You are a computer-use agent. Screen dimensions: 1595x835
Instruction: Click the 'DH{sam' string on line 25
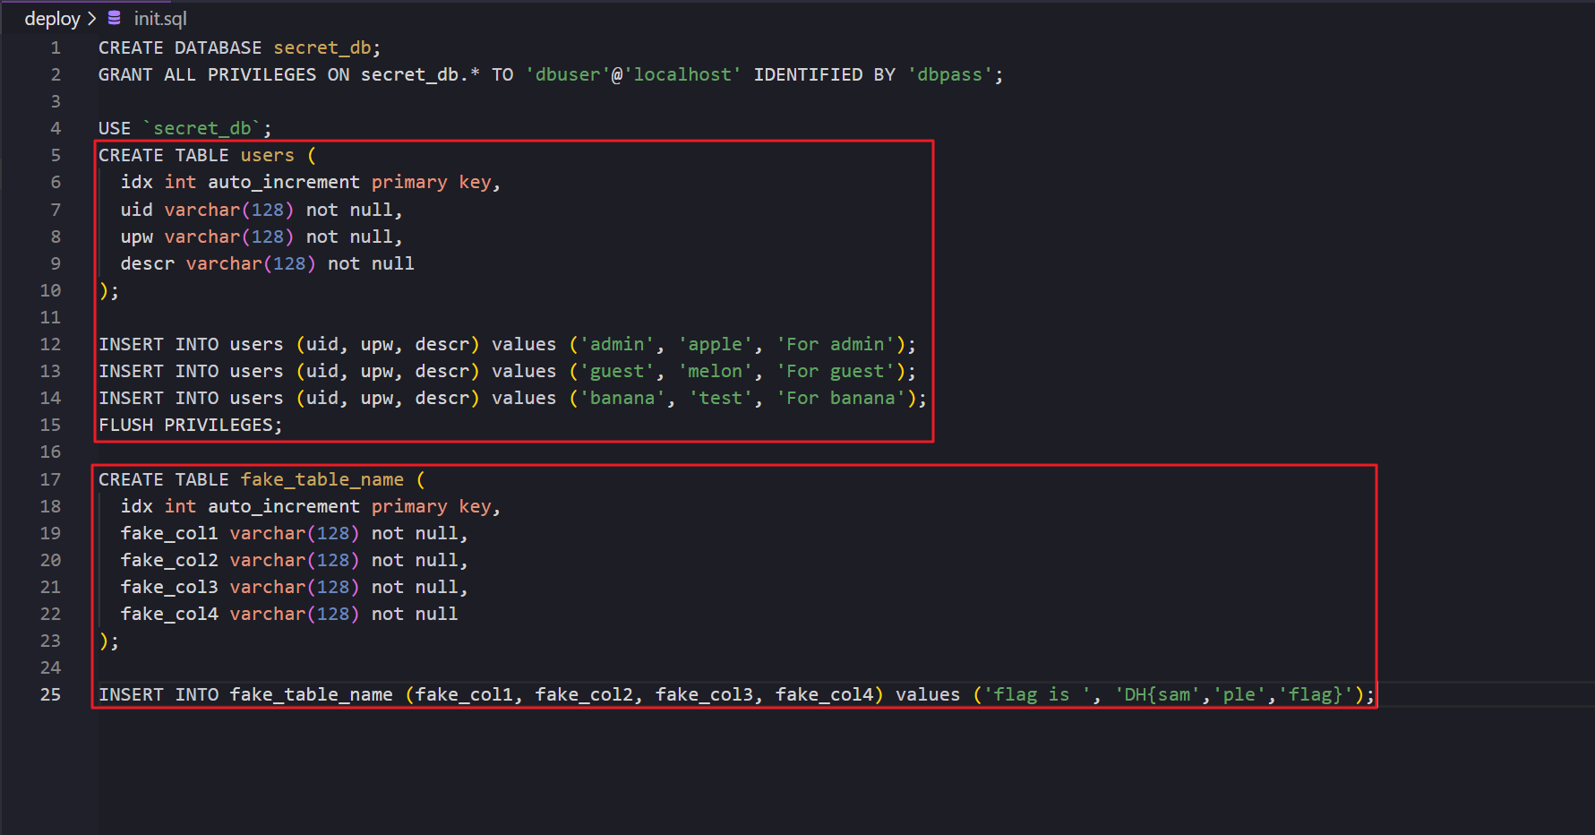(x=1156, y=694)
